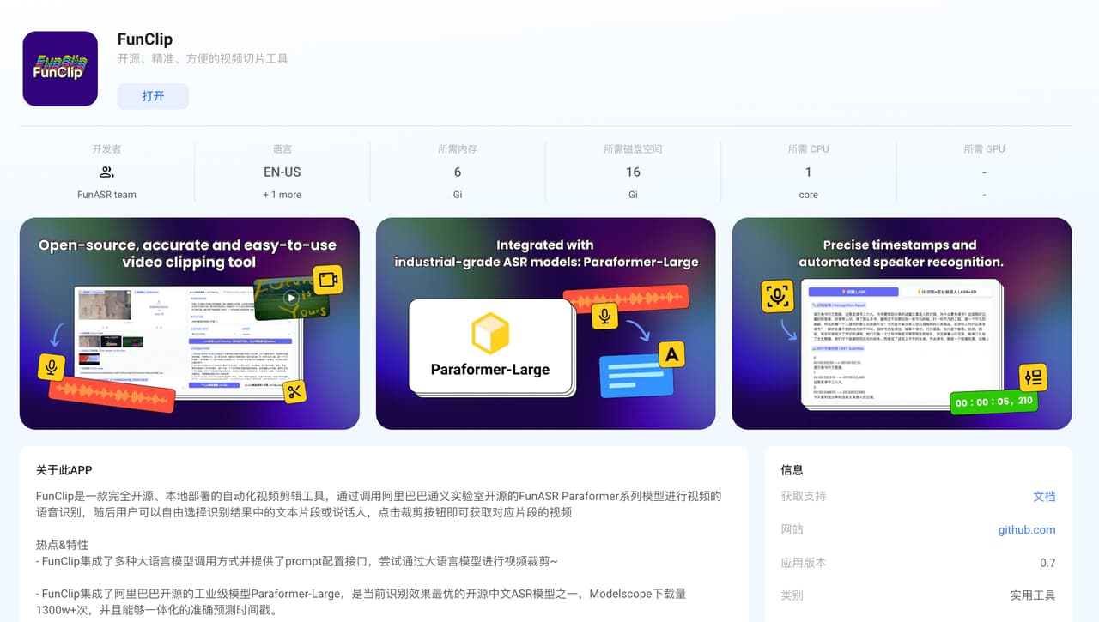This screenshot has height=622, width=1099.
Task: Click the 热点&特性 text line
Action: 62,545
